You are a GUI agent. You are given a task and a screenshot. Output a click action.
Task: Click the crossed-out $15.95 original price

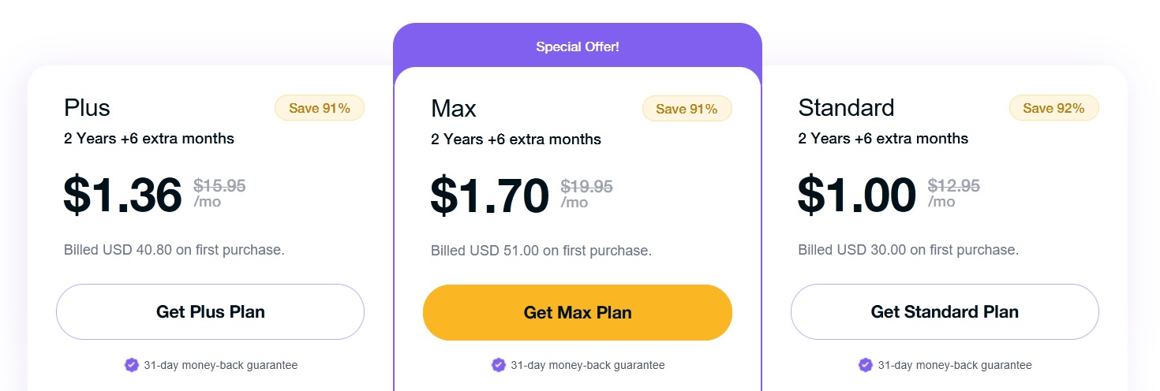click(219, 186)
